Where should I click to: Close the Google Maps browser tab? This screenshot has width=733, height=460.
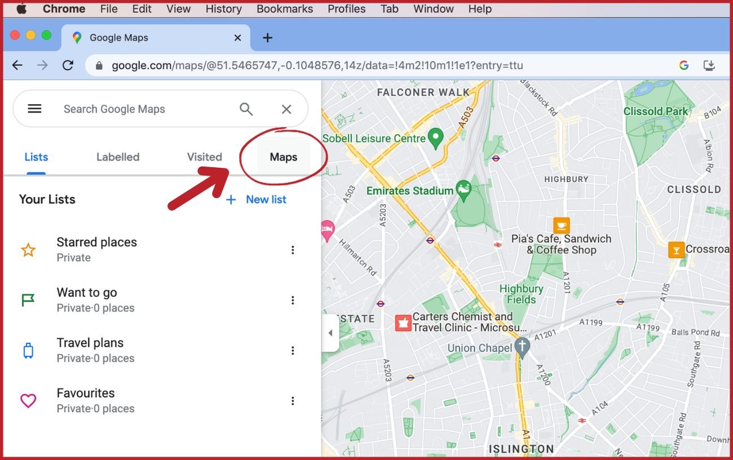coord(237,38)
